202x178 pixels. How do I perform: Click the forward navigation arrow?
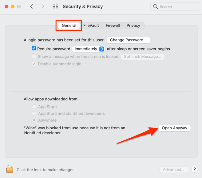click(43, 6)
